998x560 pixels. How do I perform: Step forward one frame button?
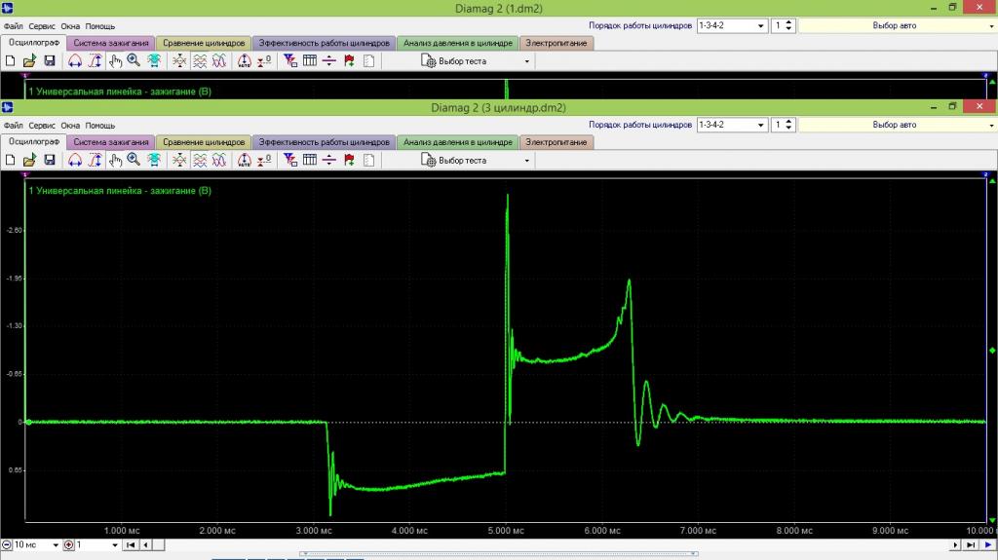[x=955, y=544]
